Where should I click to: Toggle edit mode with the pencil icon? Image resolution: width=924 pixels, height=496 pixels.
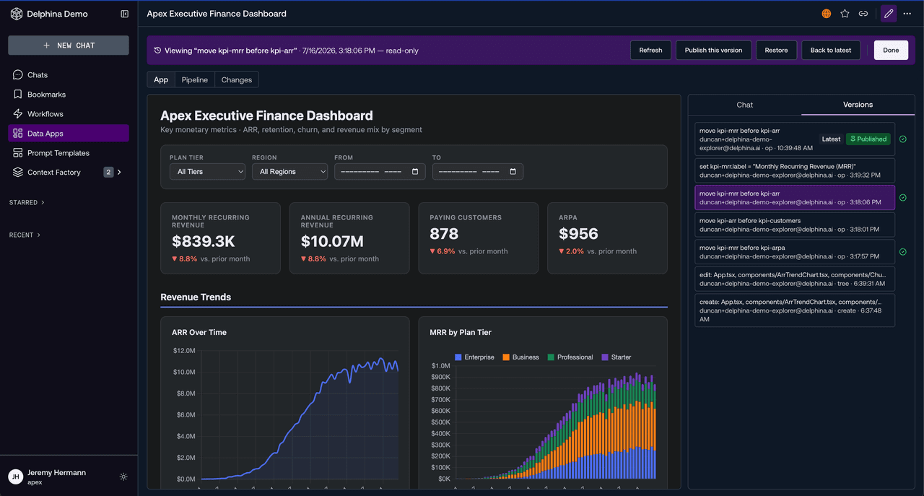(x=889, y=14)
